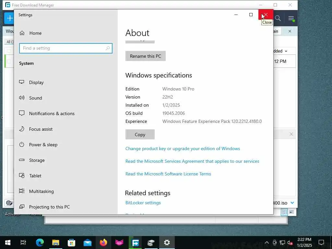Screen dimensions: 332x249
Task: Open File Explorer from taskbar
Action: [56, 243]
